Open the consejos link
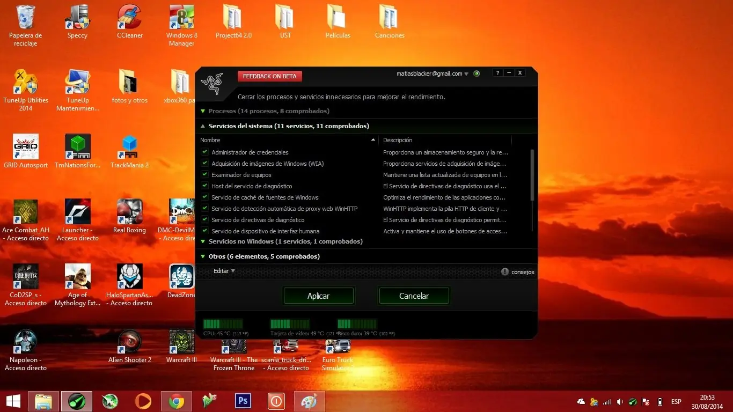 point(523,272)
